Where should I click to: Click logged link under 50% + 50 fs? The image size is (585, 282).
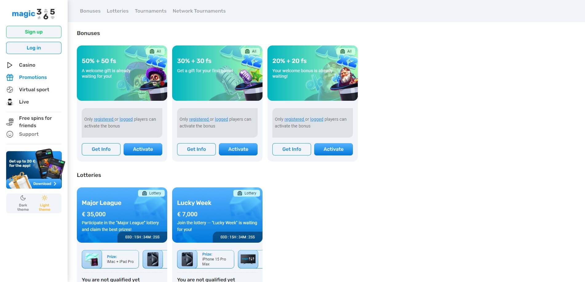126,119
